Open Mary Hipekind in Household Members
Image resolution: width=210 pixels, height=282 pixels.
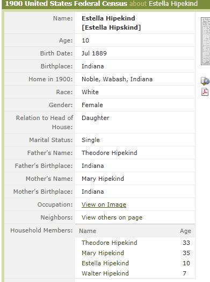pyautogui.click(x=103, y=253)
